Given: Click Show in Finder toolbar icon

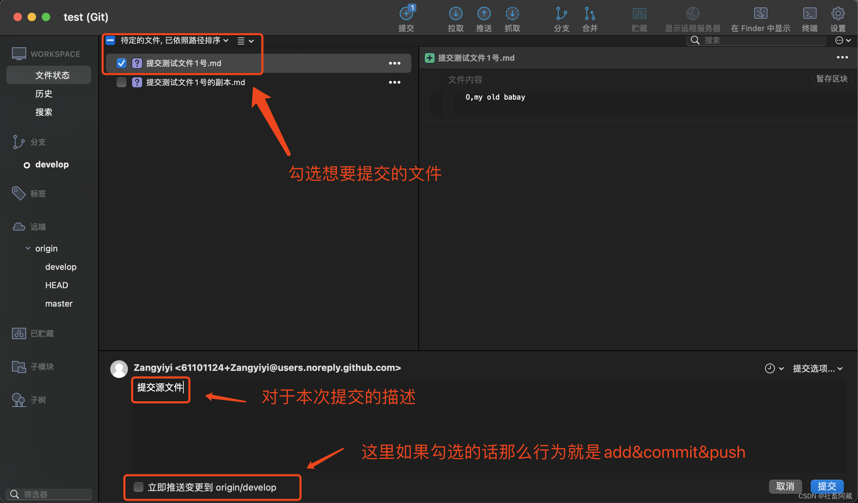Looking at the screenshot, I should tap(760, 14).
